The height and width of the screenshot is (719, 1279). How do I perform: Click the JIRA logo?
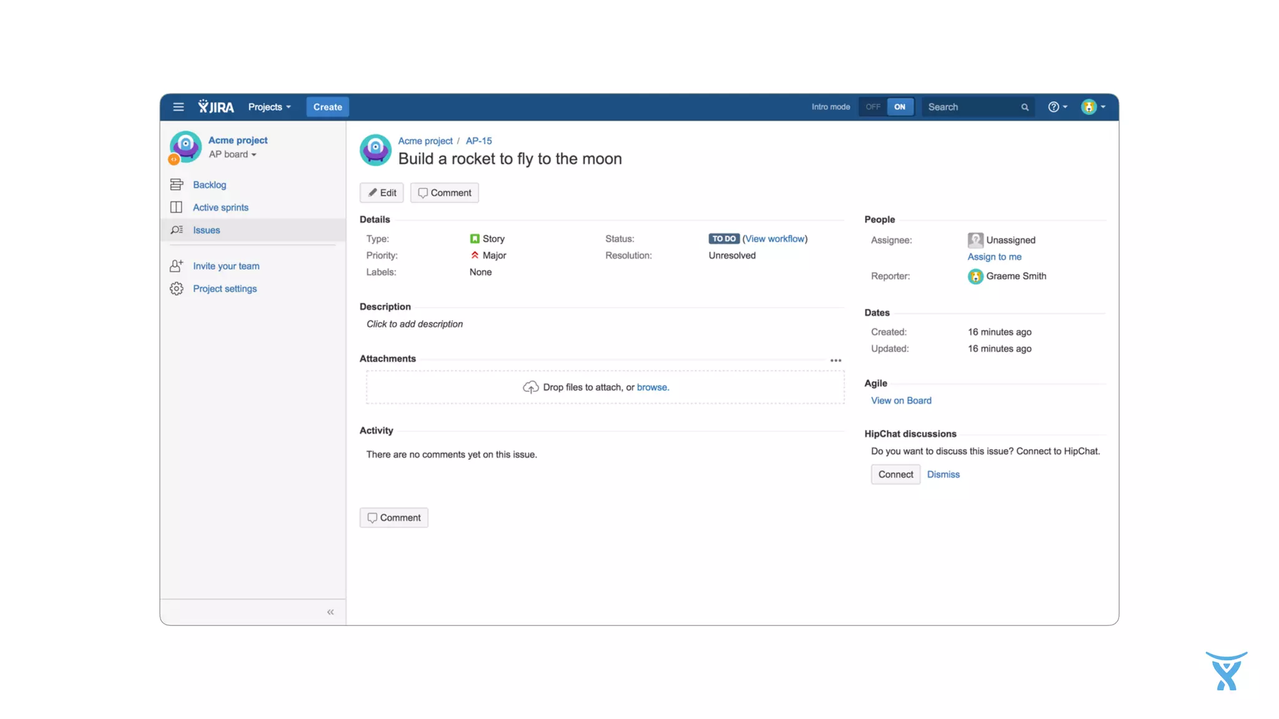216,107
